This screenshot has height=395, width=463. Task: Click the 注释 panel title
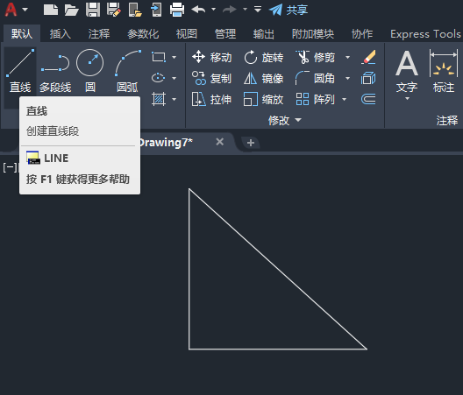447,120
